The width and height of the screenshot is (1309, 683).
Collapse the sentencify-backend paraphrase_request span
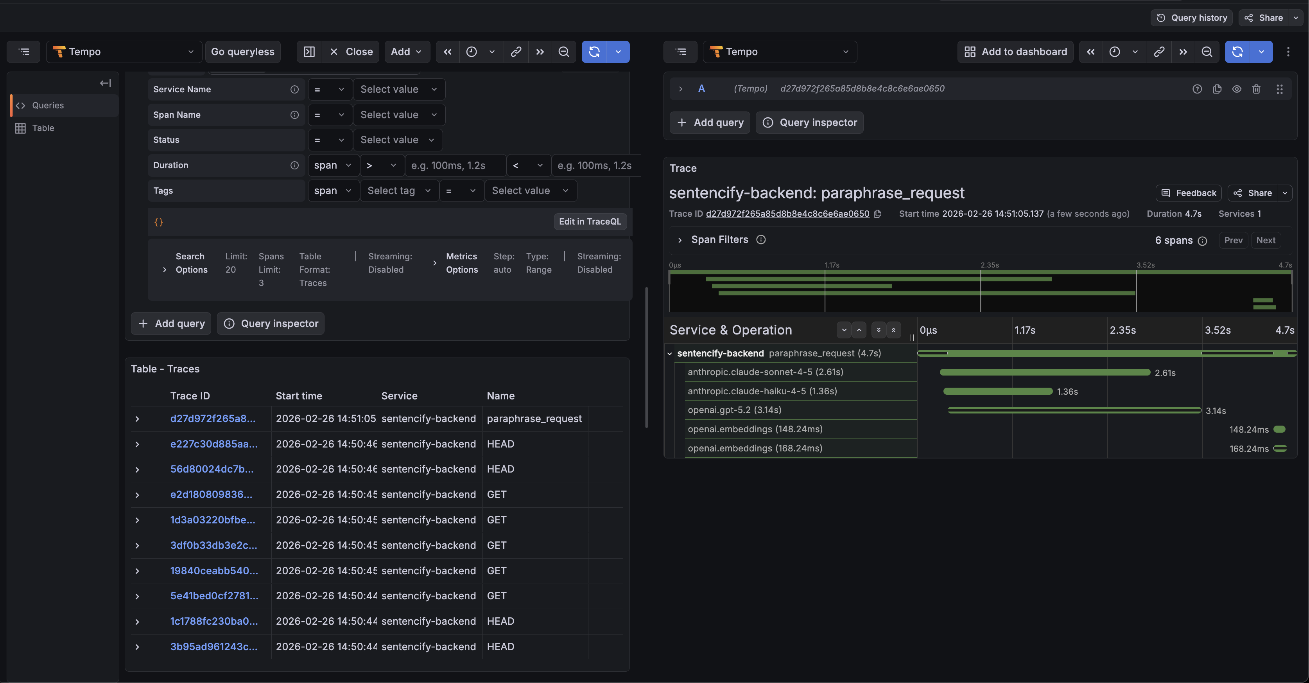pyautogui.click(x=670, y=354)
